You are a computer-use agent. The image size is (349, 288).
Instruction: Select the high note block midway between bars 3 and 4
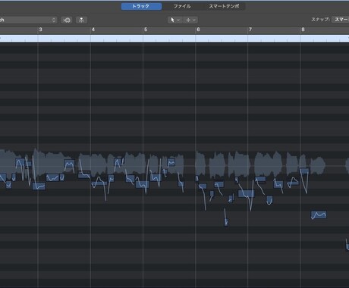tap(69, 163)
